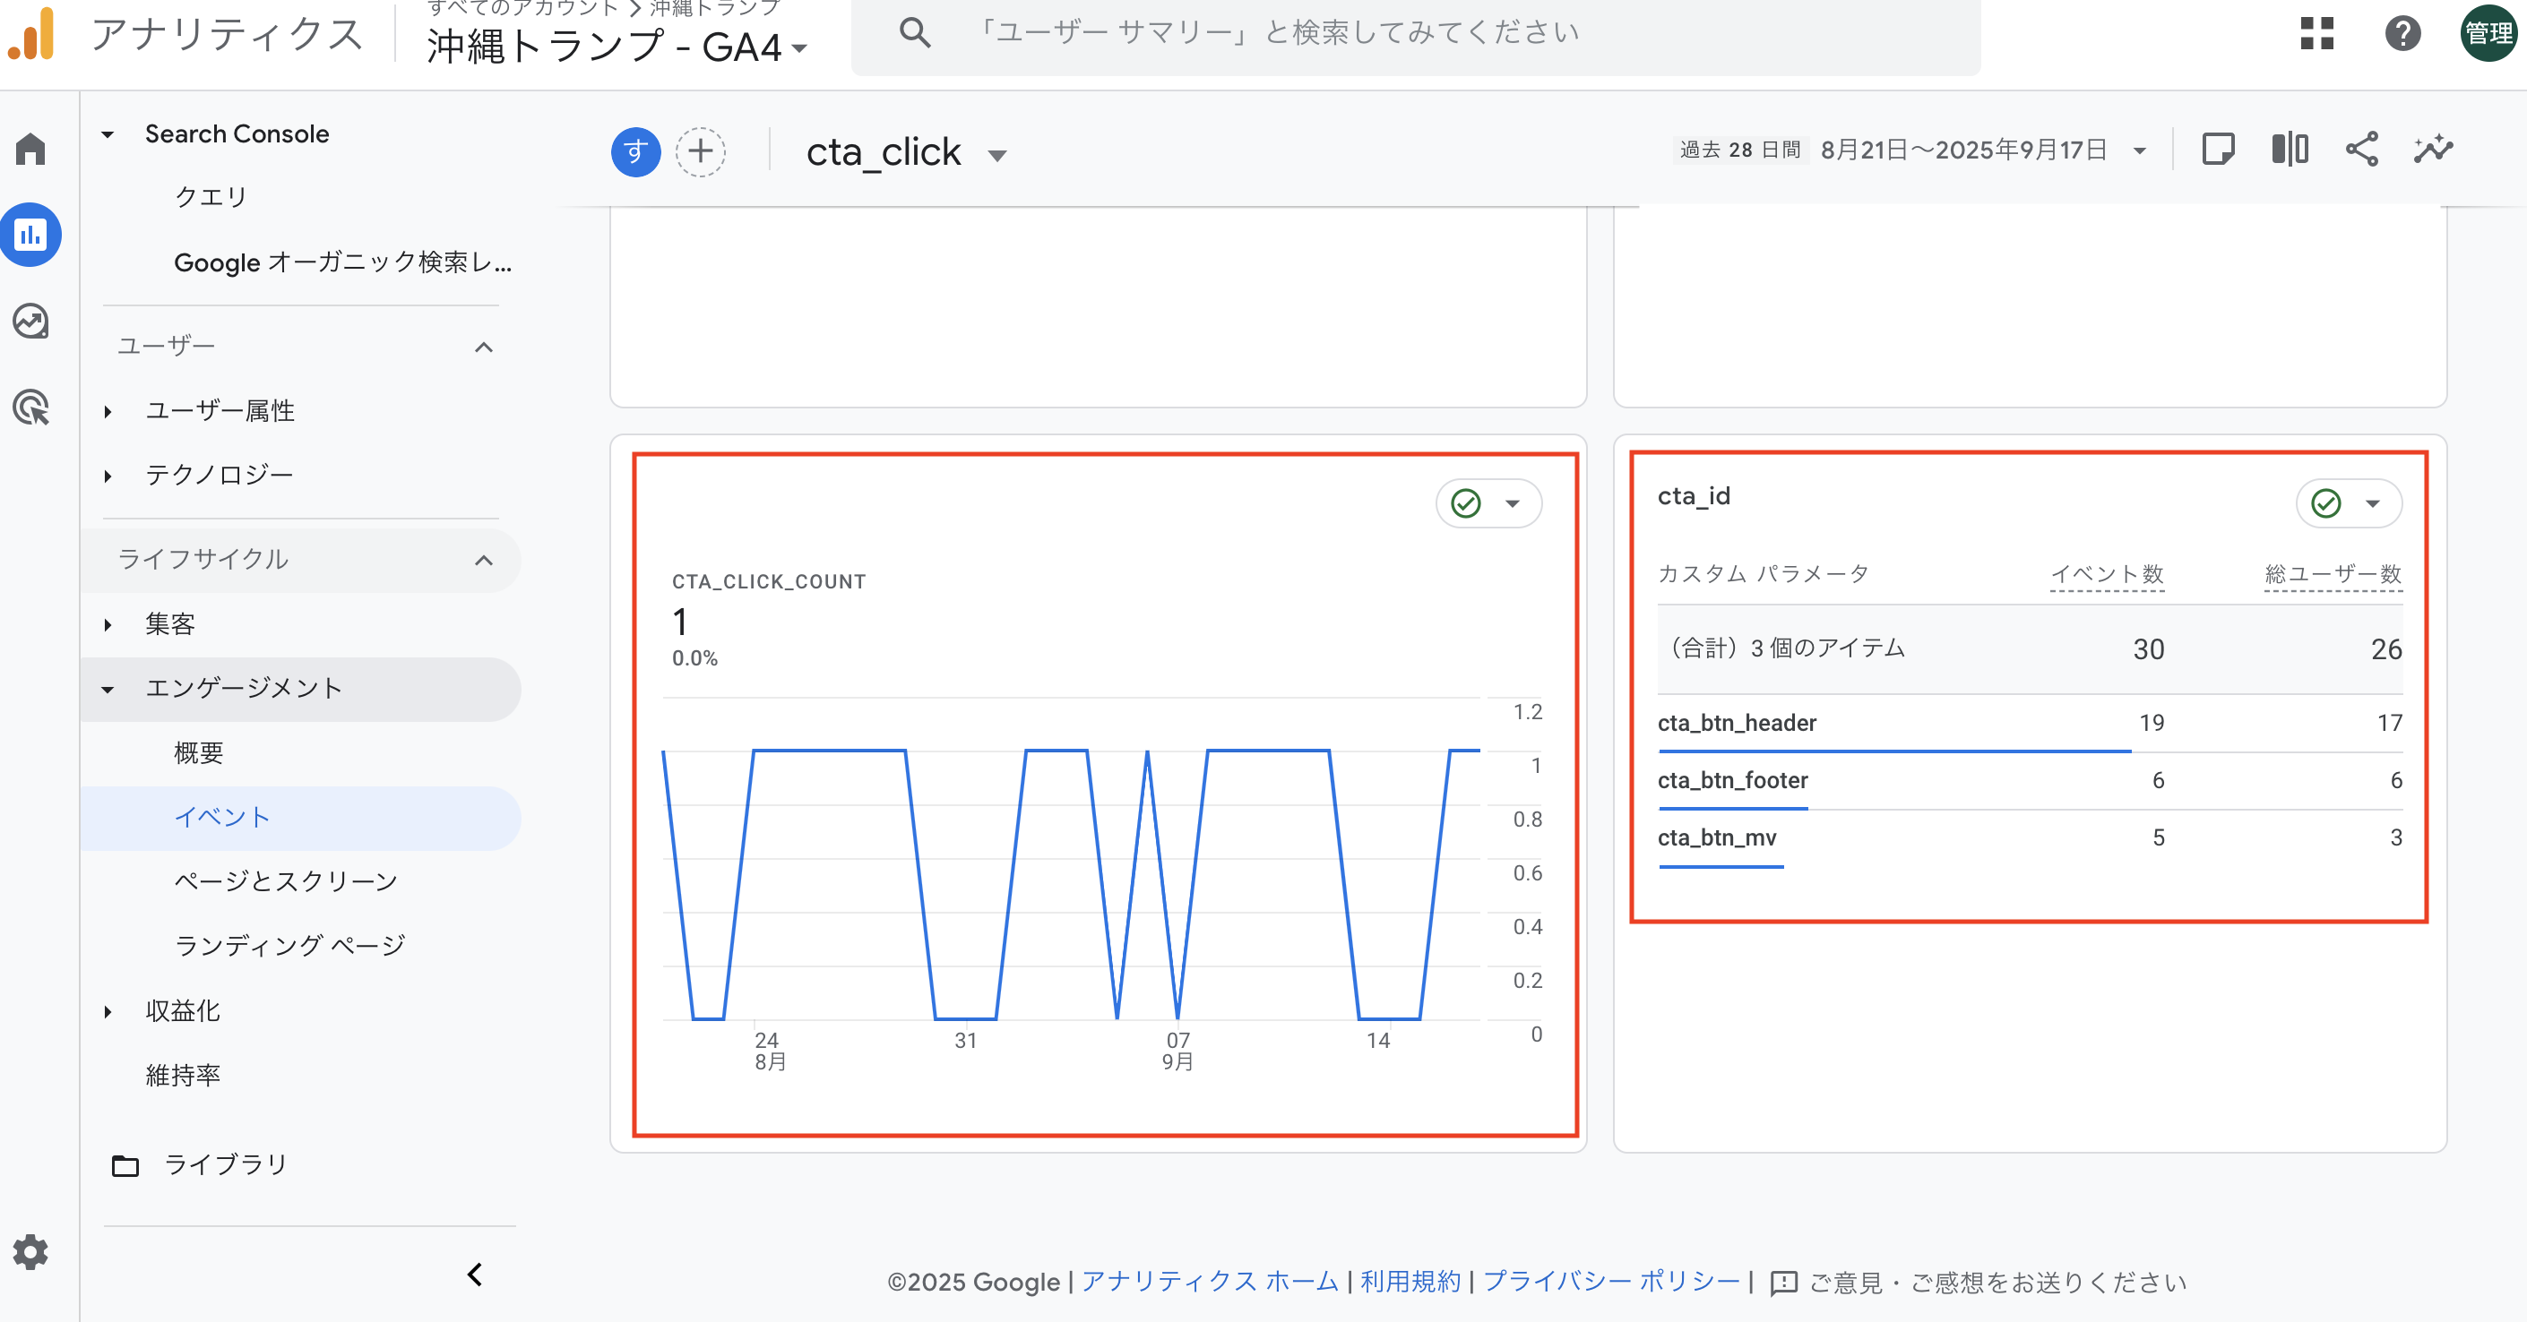Open the cta_click event dropdown
The height and width of the screenshot is (1322, 2527).
996,155
